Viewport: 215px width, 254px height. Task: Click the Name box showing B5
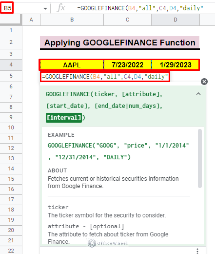tap(8, 8)
